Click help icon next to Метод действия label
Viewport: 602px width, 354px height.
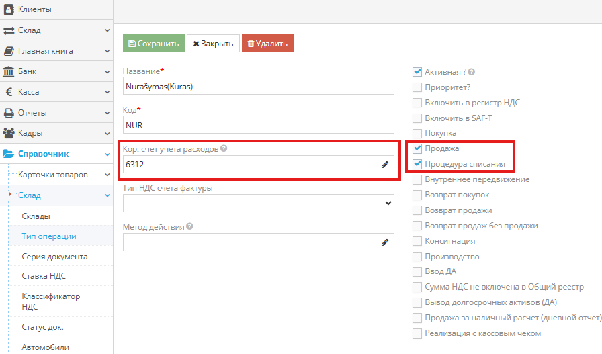click(x=189, y=226)
